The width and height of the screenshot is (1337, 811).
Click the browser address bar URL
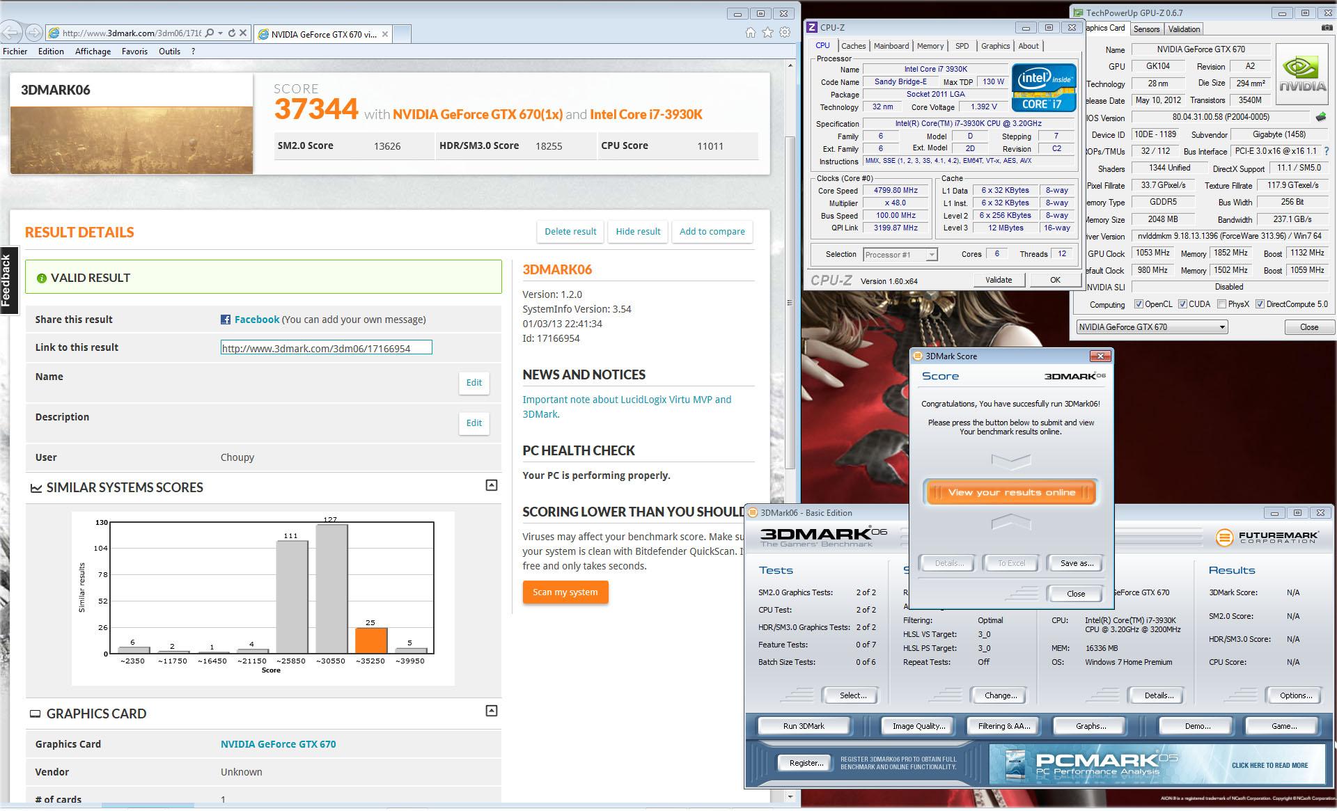click(131, 33)
